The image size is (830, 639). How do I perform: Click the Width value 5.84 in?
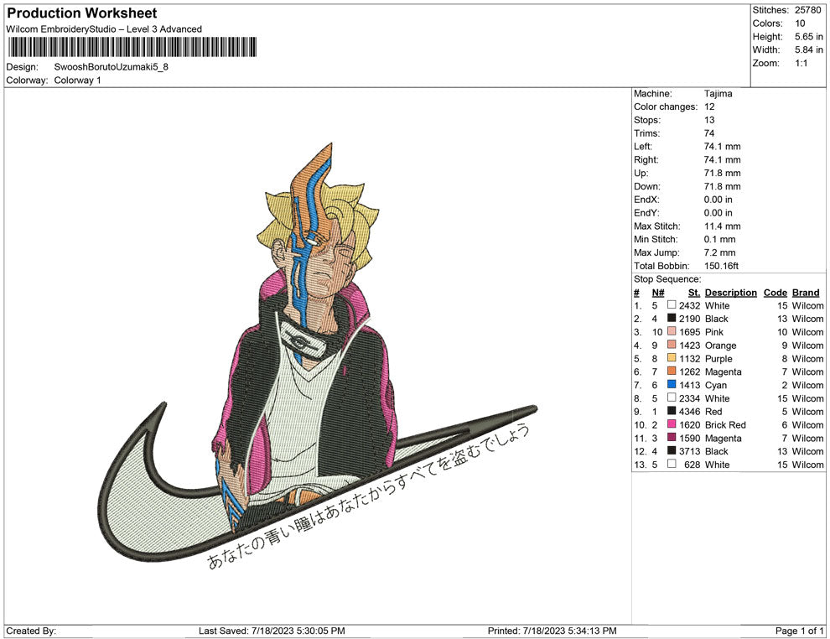click(809, 49)
